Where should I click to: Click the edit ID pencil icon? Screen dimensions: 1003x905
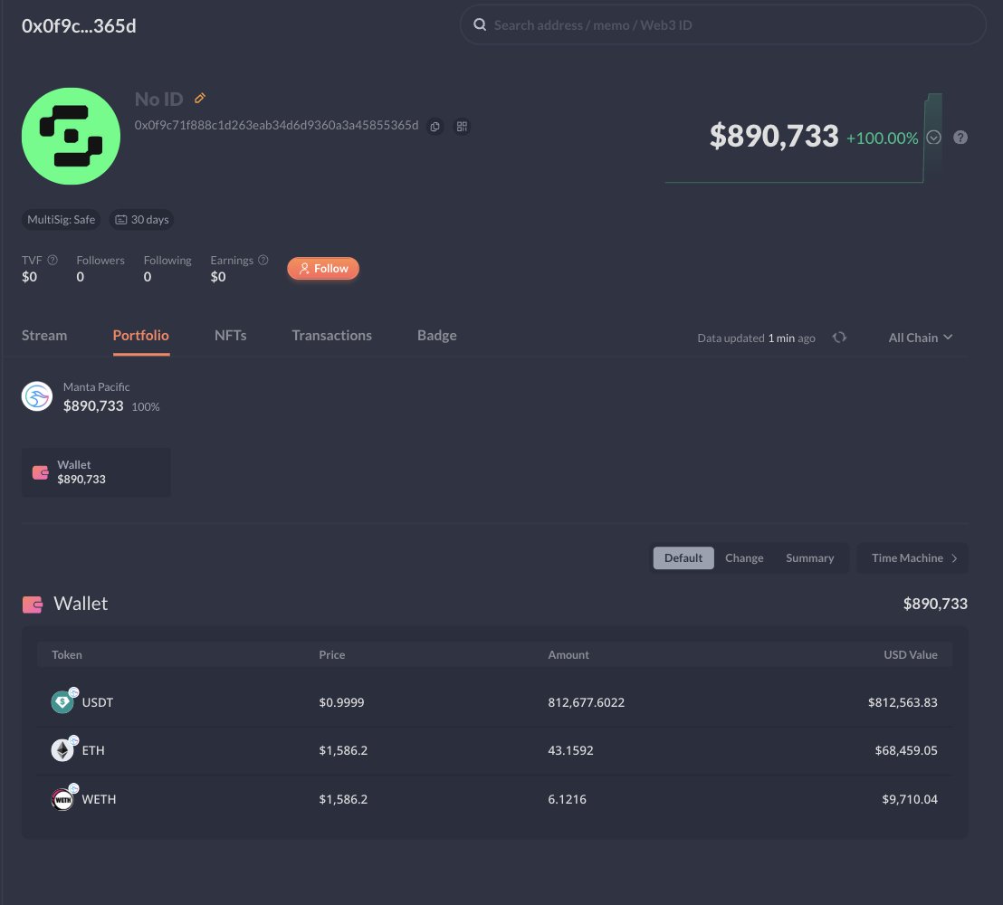200,99
